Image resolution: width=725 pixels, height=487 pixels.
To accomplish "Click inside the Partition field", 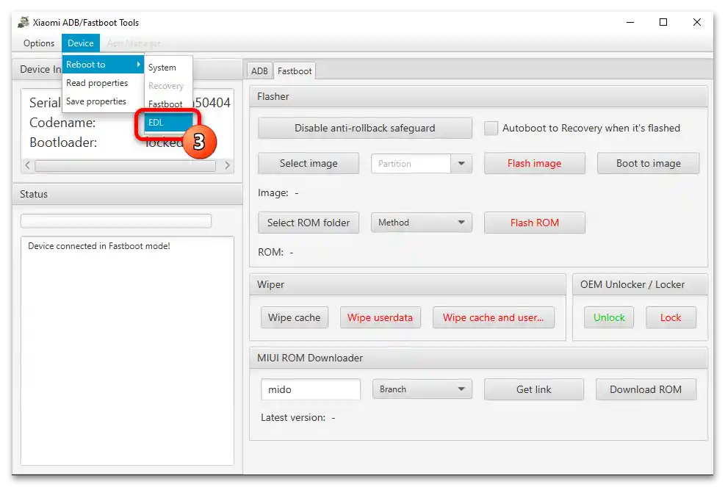I will point(411,164).
